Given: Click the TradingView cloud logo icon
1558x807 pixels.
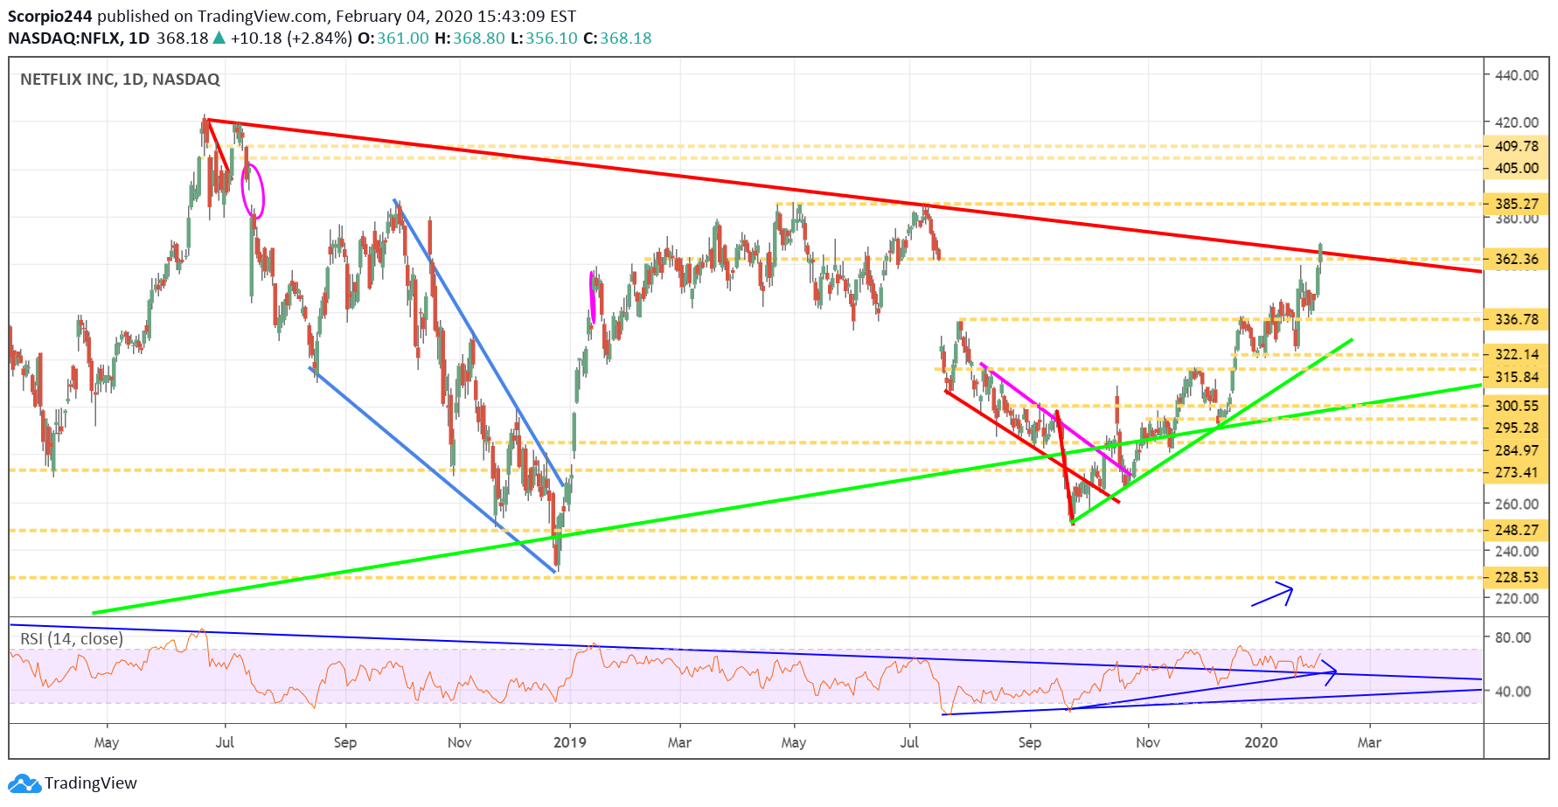Looking at the screenshot, I should (x=24, y=783).
